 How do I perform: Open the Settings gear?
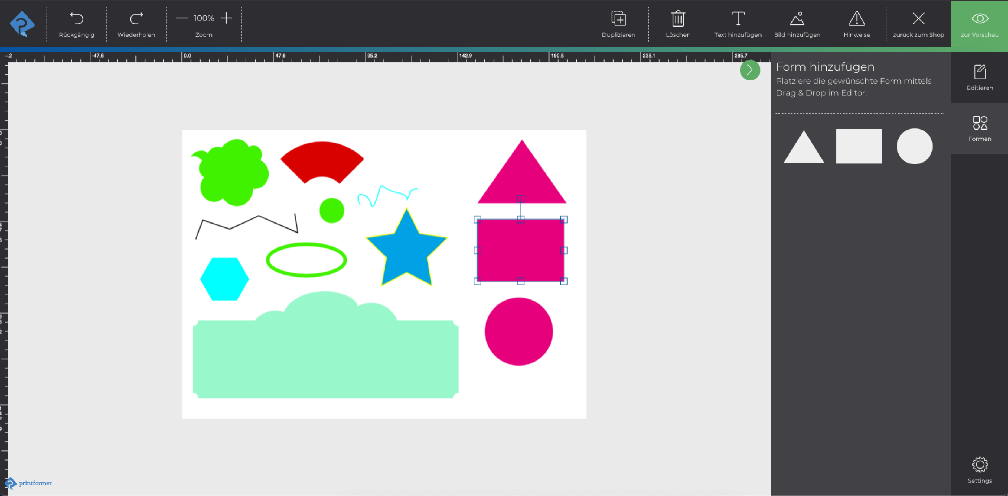click(980, 465)
